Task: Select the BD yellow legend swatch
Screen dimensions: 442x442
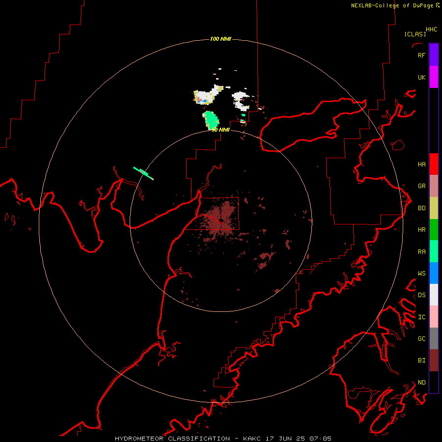Action: point(434,208)
